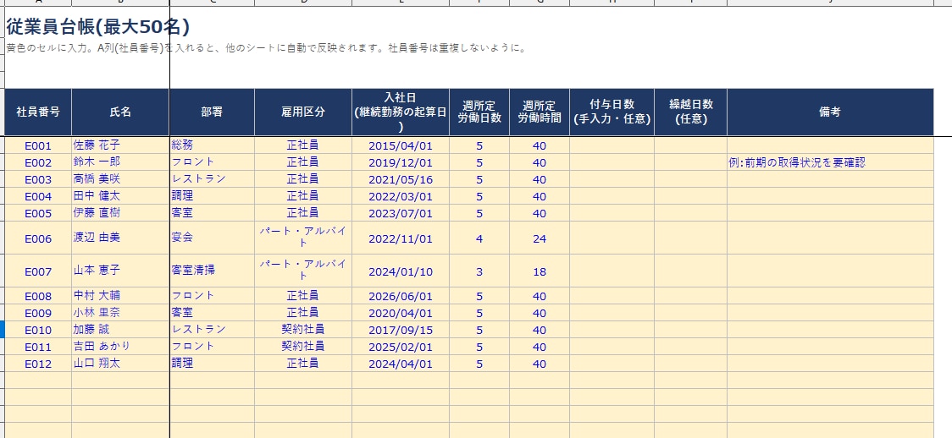
Task: Select employee number cell E002
Action: 38,162
